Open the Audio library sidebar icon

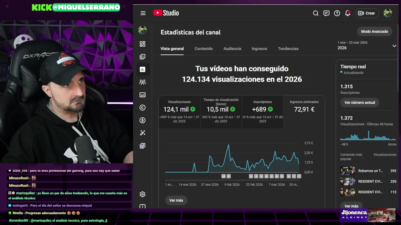coord(143,146)
